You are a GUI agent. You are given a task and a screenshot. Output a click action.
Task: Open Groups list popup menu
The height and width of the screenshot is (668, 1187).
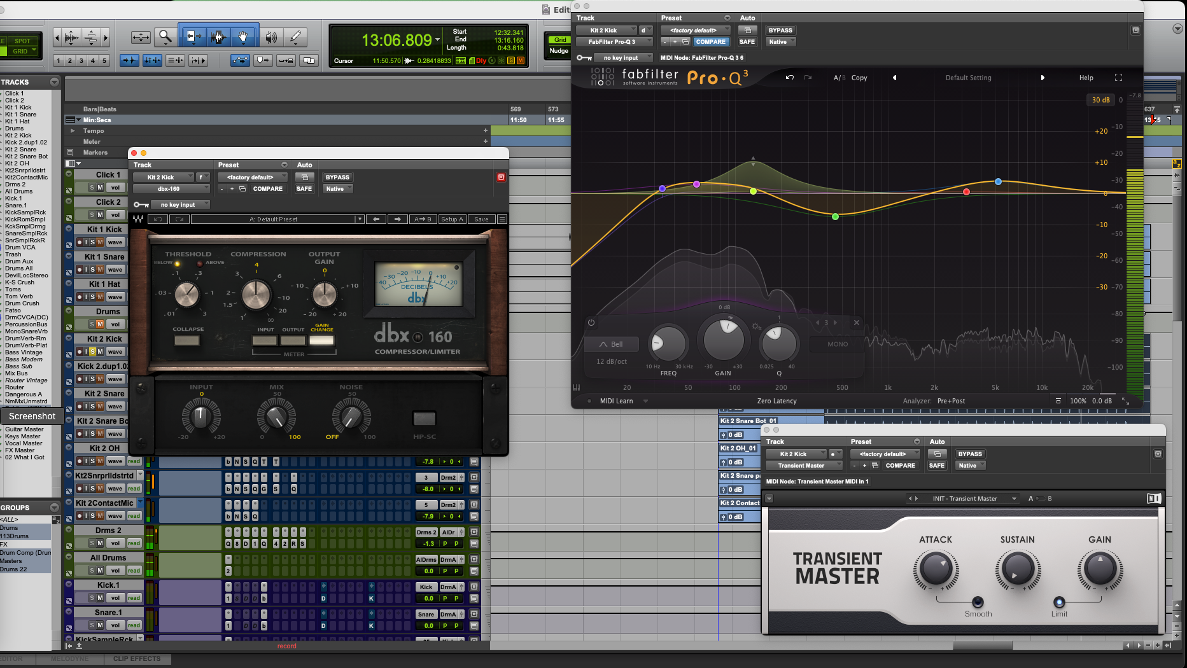[54, 508]
